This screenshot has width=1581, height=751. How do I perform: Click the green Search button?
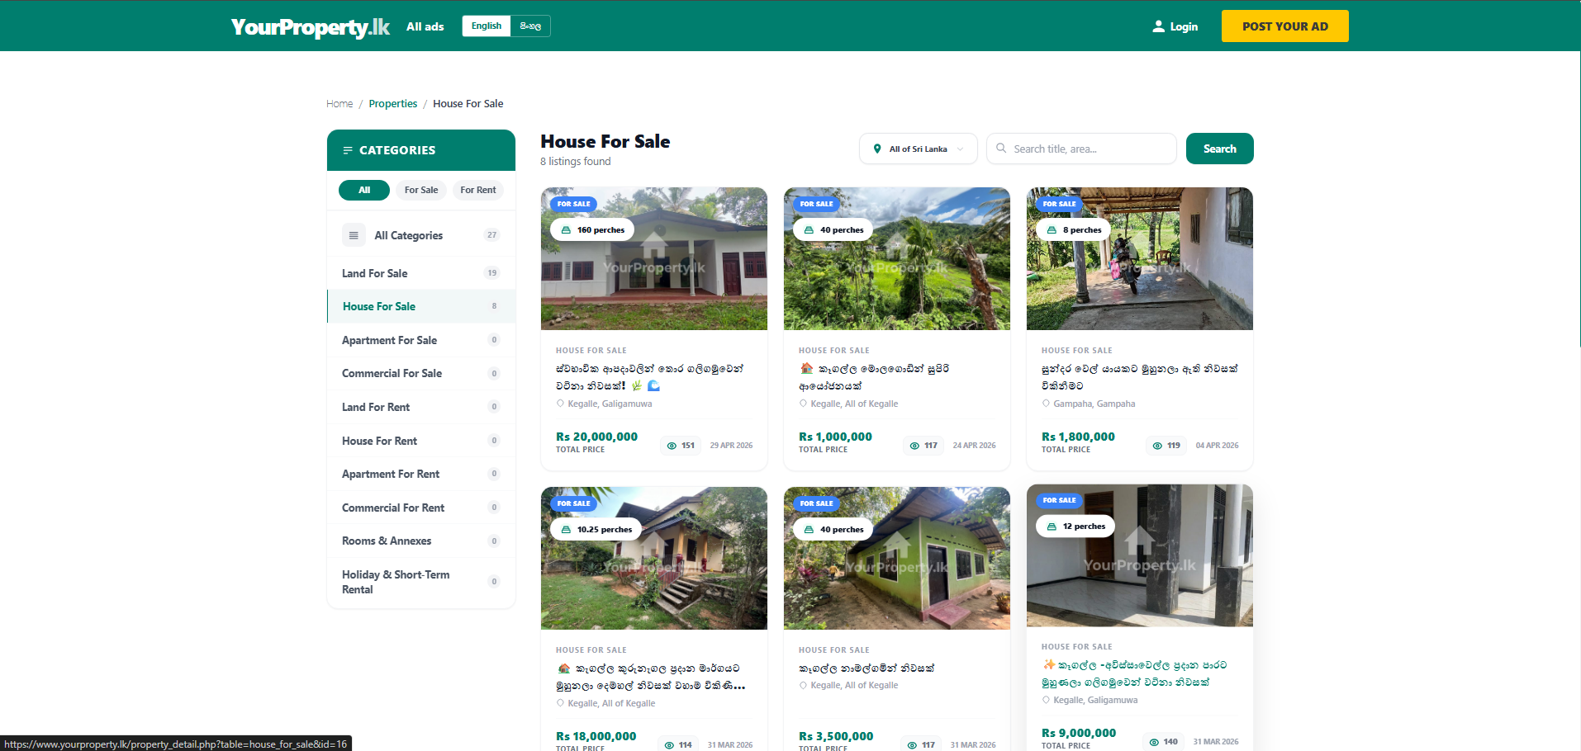(x=1220, y=149)
